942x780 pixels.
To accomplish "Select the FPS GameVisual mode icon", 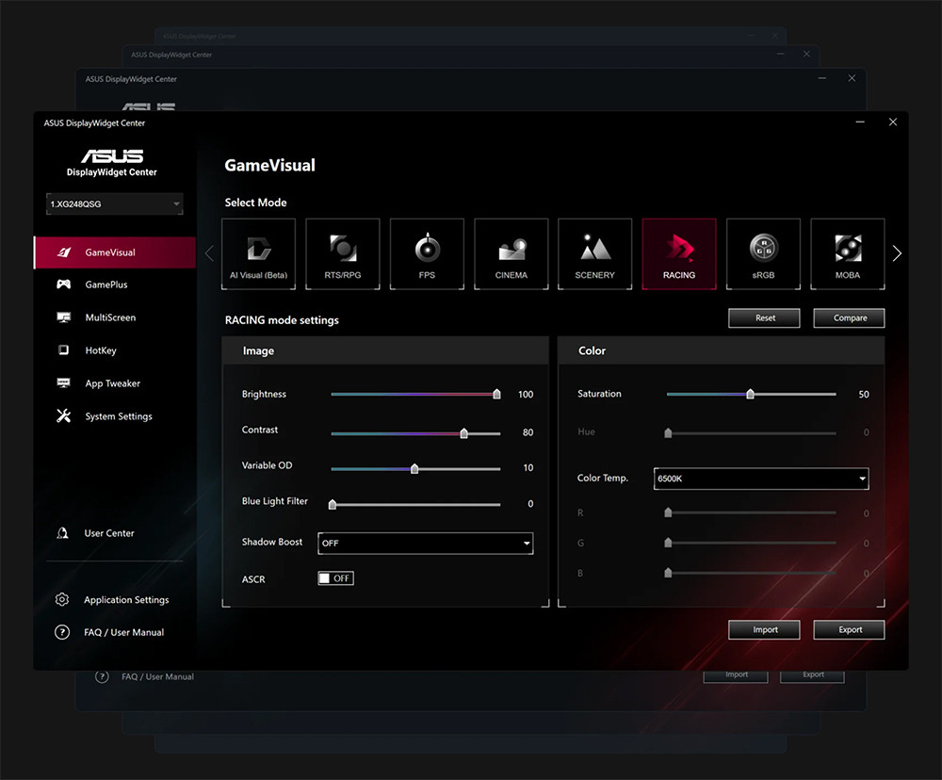I will tap(427, 253).
